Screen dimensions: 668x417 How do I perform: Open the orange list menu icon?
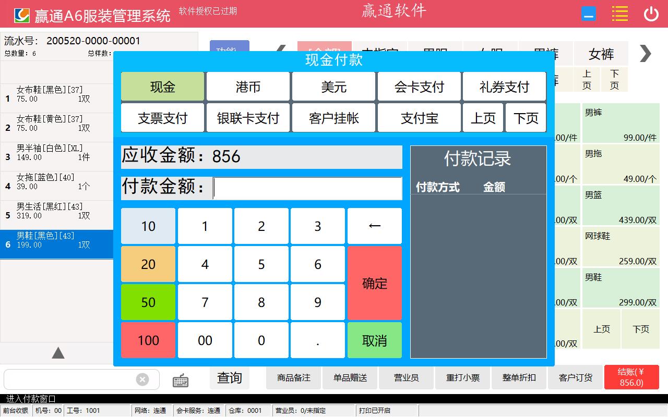(x=619, y=14)
